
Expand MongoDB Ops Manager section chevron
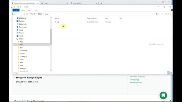164,101
